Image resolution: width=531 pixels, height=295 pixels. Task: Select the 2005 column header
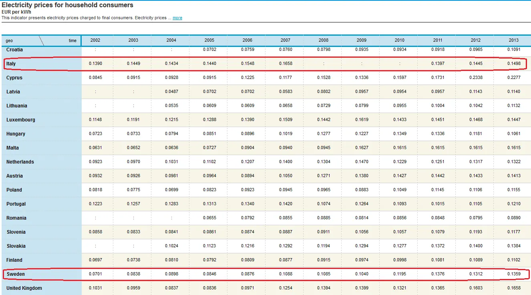point(209,40)
